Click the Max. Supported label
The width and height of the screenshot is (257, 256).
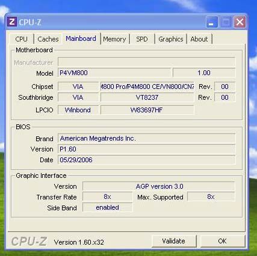(160, 197)
